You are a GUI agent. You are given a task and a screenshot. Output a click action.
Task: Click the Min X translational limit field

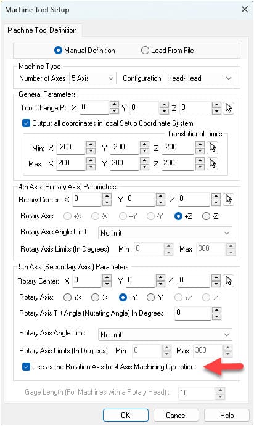tap(71, 147)
